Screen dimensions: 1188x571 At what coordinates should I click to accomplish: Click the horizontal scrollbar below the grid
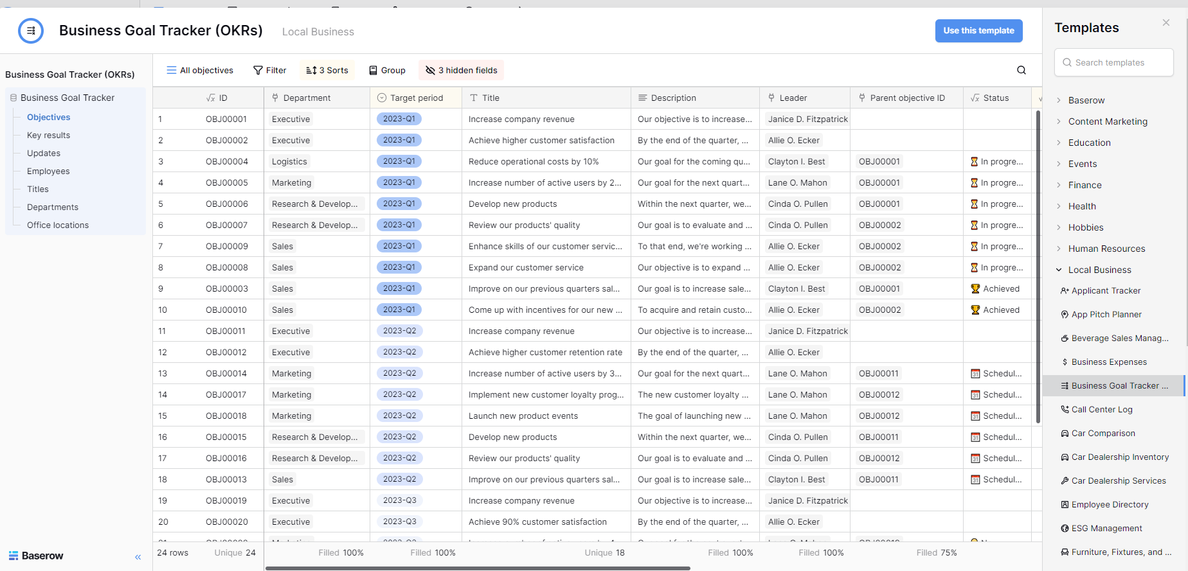tap(478, 568)
